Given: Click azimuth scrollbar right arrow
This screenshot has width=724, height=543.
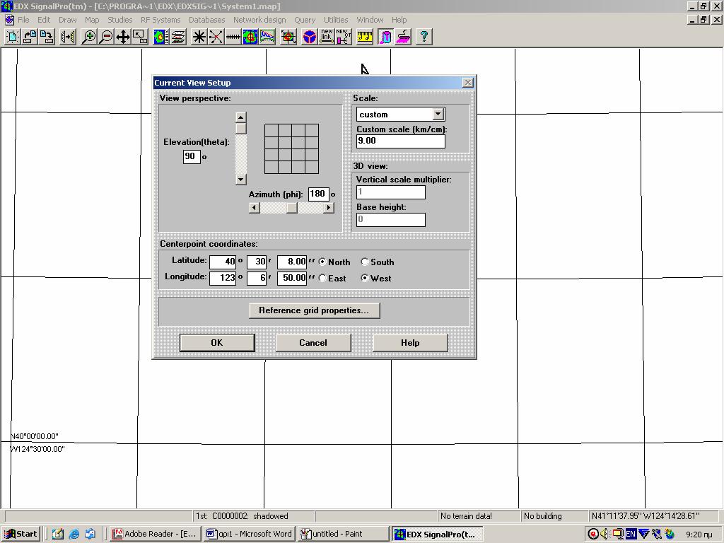Looking at the screenshot, I should click(x=328, y=208).
